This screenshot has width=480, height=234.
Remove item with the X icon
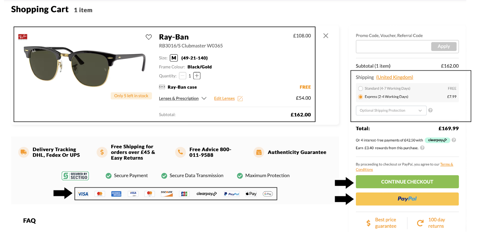[x=325, y=36]
